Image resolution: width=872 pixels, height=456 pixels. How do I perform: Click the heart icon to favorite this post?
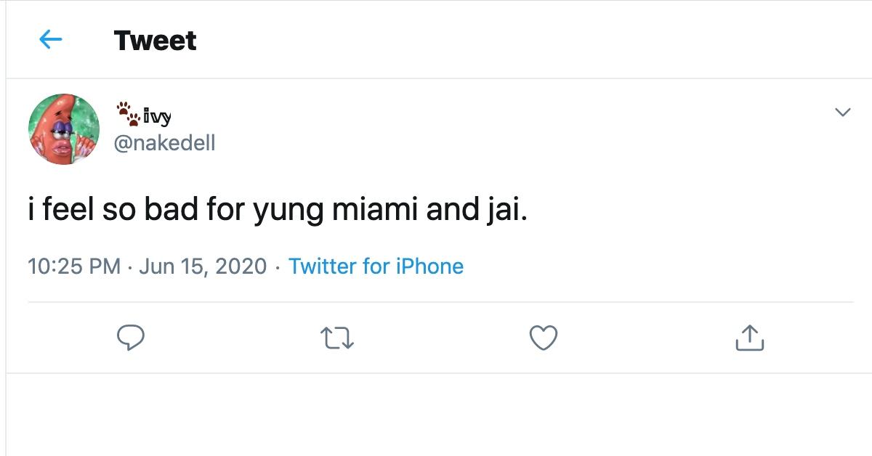point(544,335)
